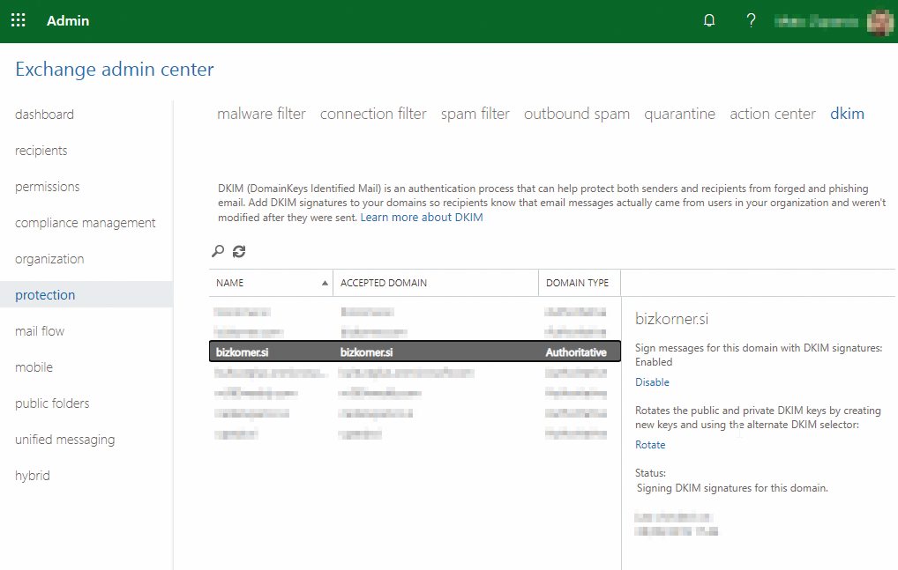Viewport: 898px width, 570px height.
Task: Open the quarantine tab
Action: (680, 114)
